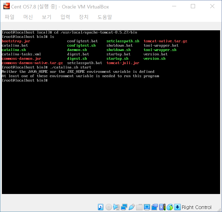Viewport: 222px width, 212px height.
Task: Click the JAVA_HOME error message line
Action: pyautogui.click(x=78, y=72)
